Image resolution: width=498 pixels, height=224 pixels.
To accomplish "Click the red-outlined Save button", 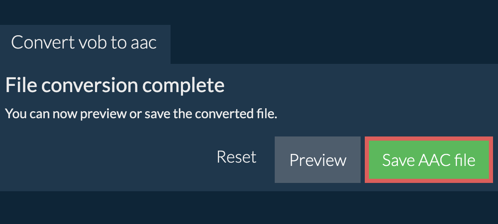I will click(429, 160).
